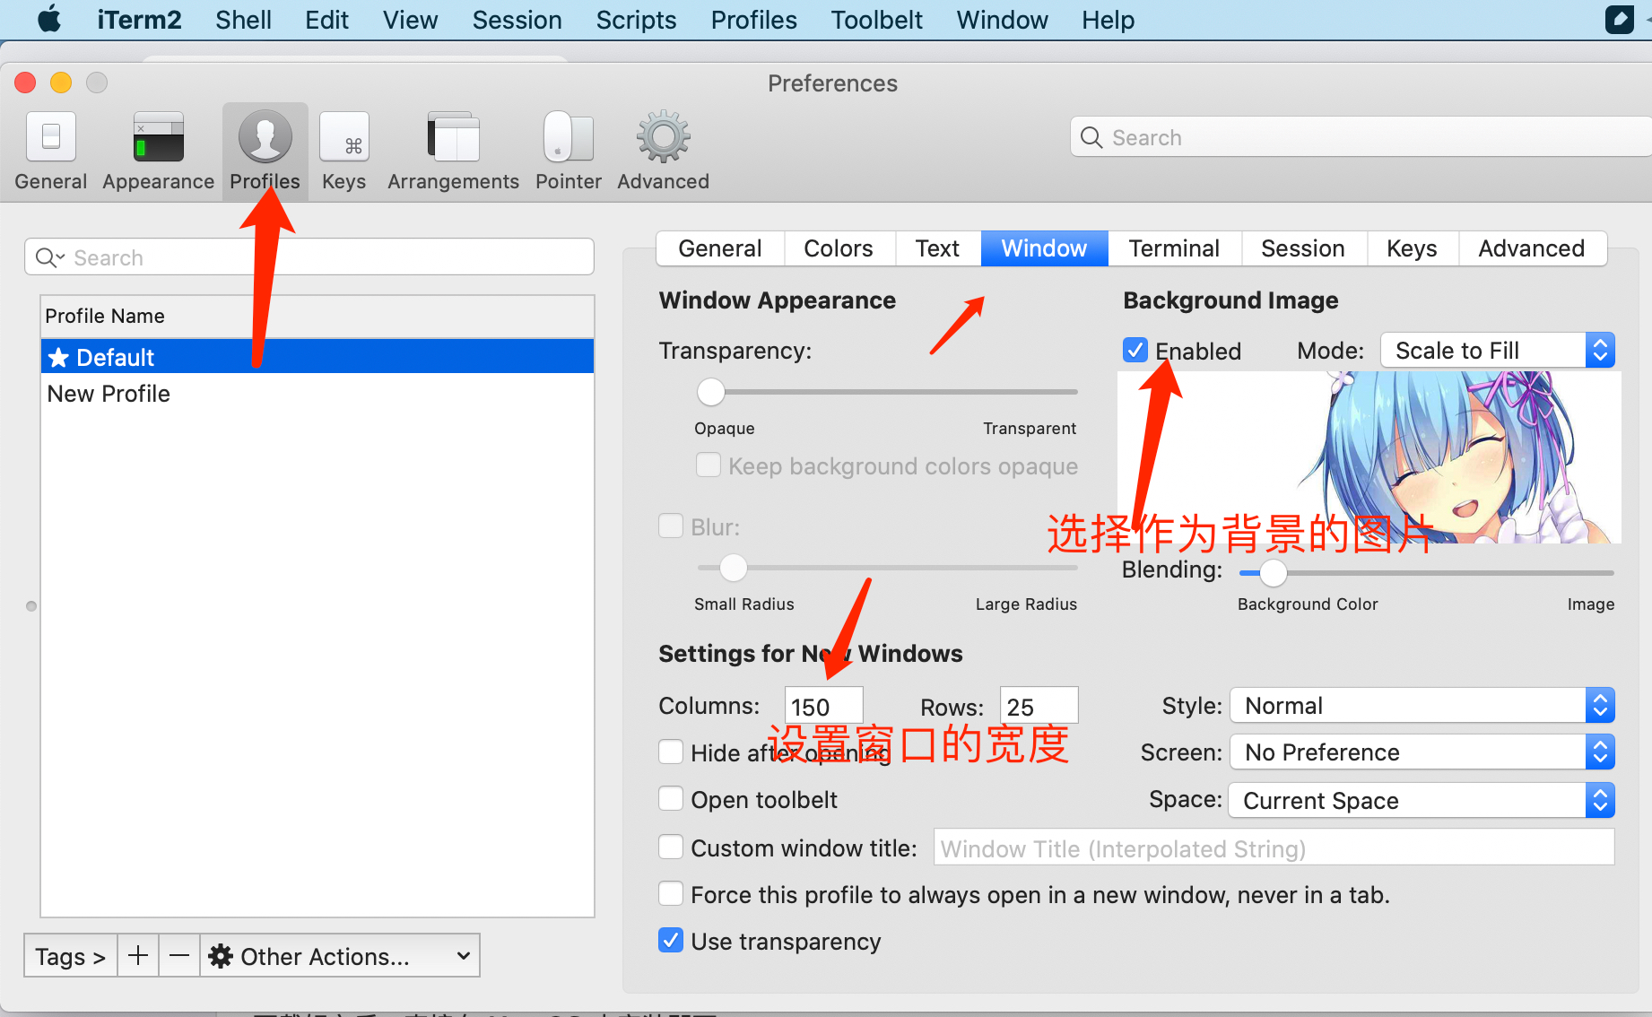
Task: Check the Hide after opening option
Action: [x=671, y=752]
